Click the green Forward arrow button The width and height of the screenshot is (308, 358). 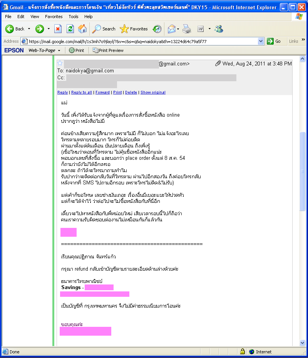click(40, 29)
